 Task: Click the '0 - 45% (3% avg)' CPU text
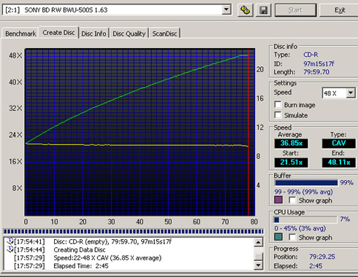coord(300,228)
